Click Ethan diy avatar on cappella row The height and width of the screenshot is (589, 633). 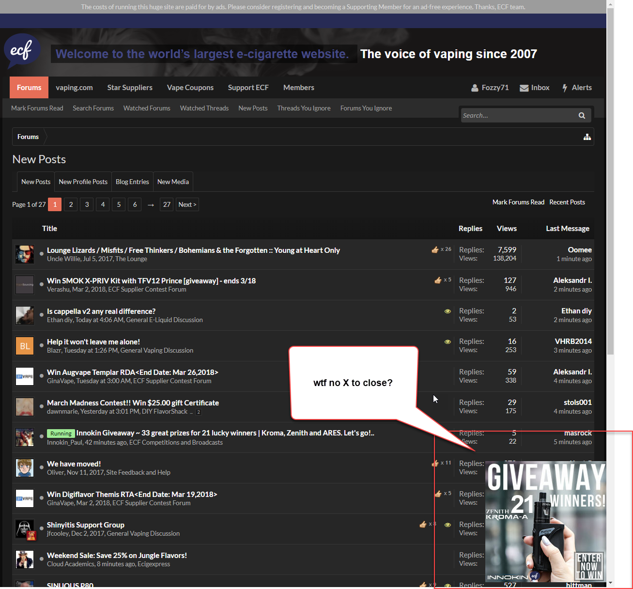click(x=25, y=315)
